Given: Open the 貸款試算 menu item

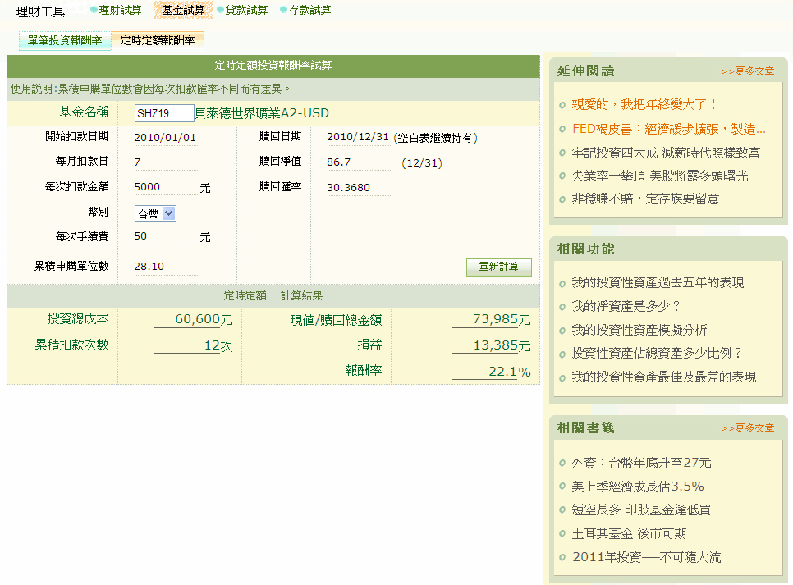Looking at the screenshot, I should (246, 10).
